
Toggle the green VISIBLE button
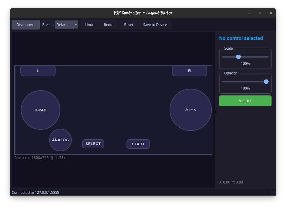point(245,101)
